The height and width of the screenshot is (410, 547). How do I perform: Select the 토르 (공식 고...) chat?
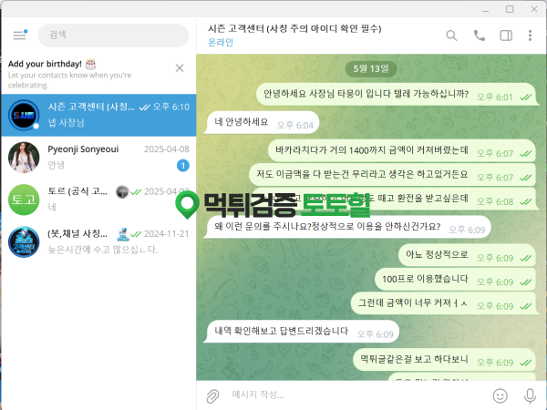pyautogui.click(x=98, y=200)
